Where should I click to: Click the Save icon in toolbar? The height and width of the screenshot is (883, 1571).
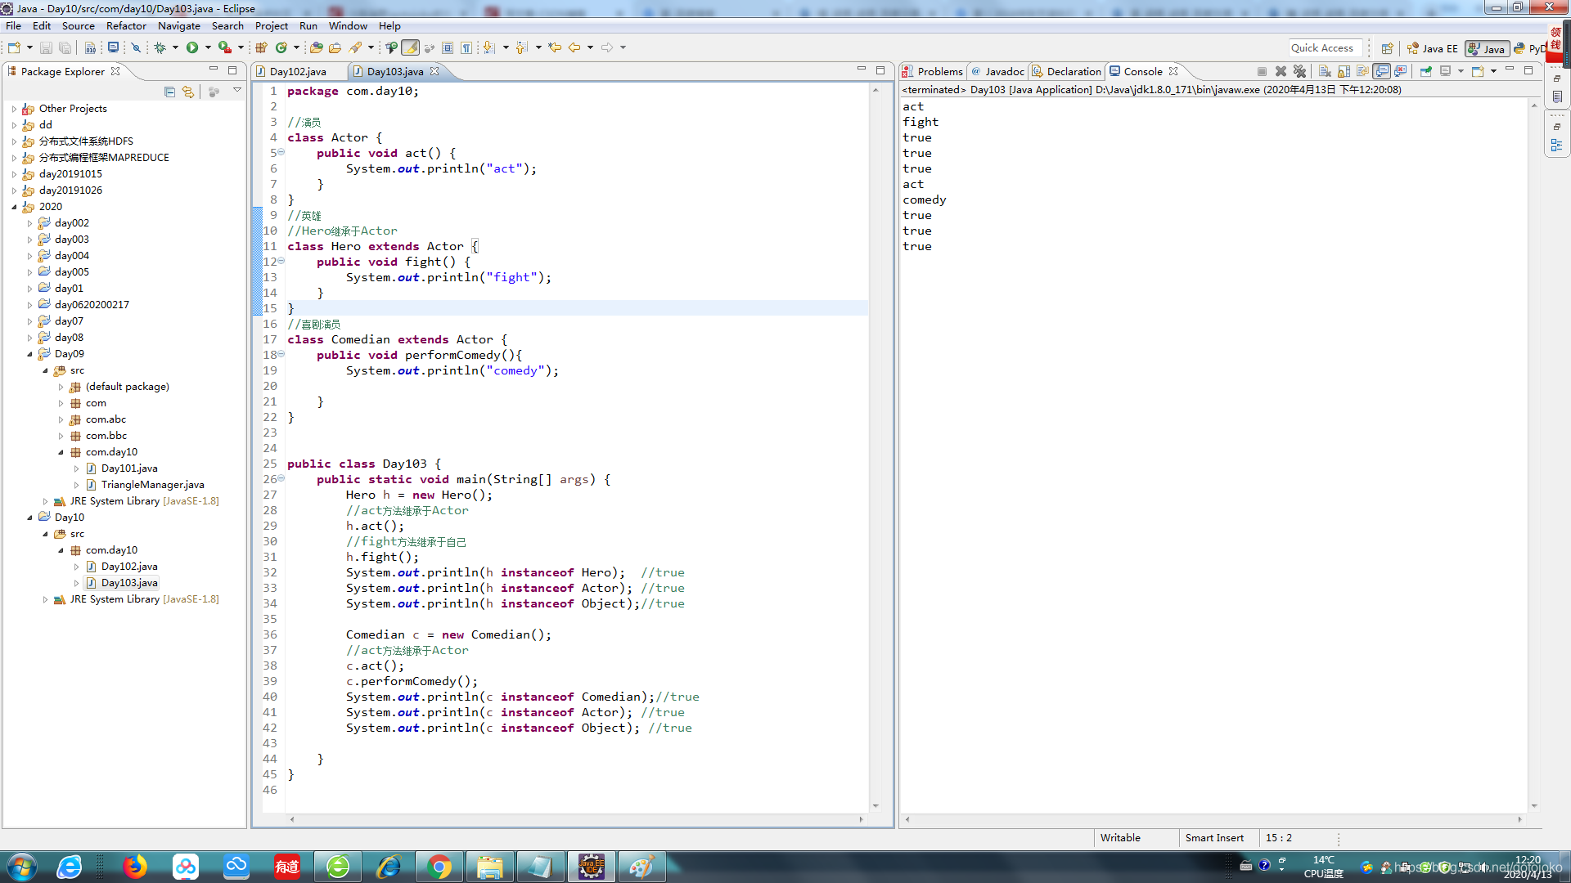click(x=46, y=47)
